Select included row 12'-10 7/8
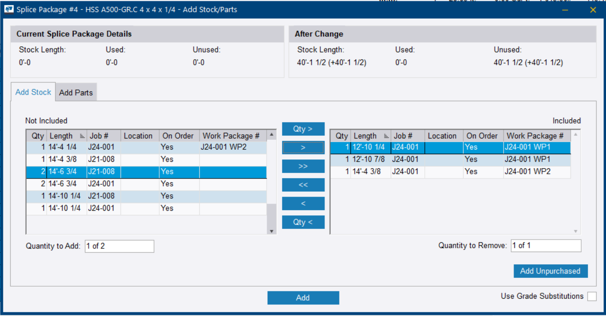The width and height of the screenshot is (606, 316). tap(451, 159)
